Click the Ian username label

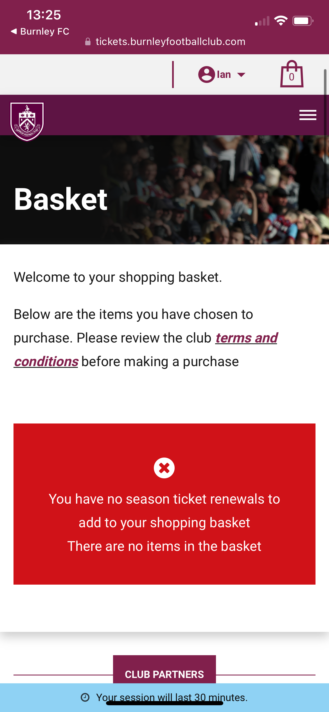[x=224, y=75]
